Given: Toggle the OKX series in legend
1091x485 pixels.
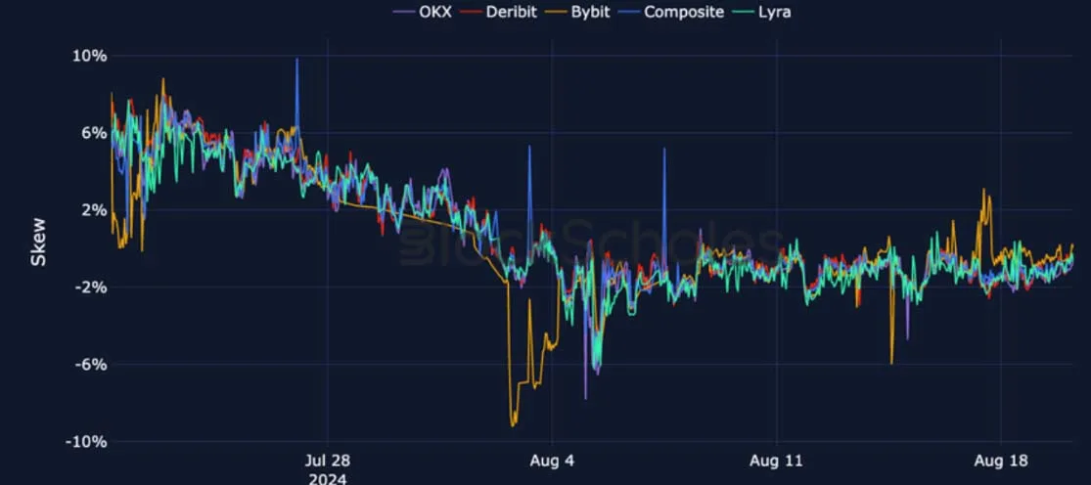Looking at the screenshot, I should (x=423, y=12).
